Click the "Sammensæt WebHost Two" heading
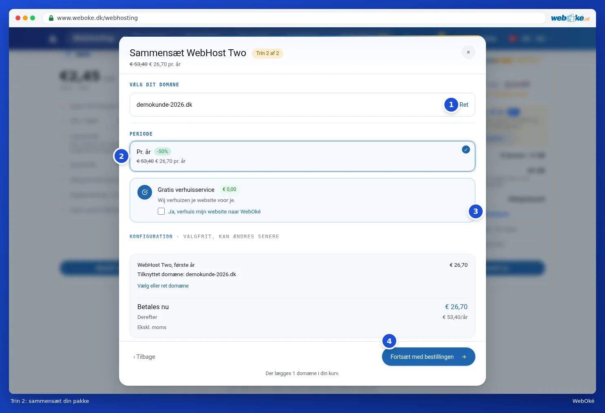 (x=188, y=53)
